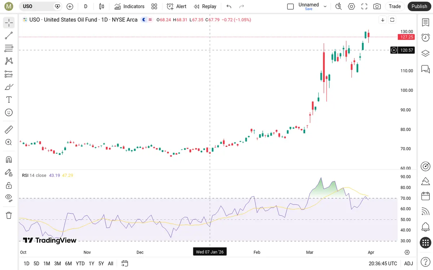Viewport: 433px width, 270px height.
Task: Set date range to All
Action: [110, 264]
